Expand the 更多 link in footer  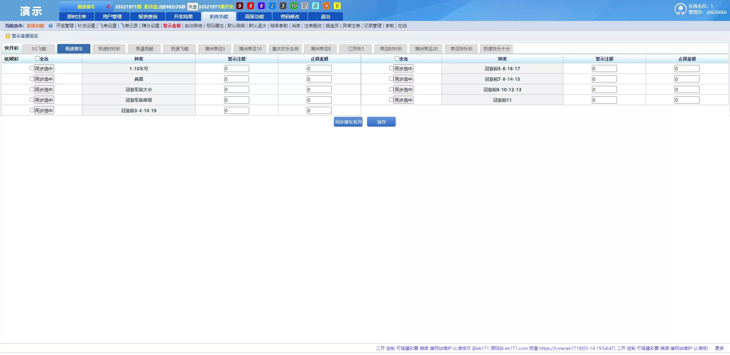719,348
